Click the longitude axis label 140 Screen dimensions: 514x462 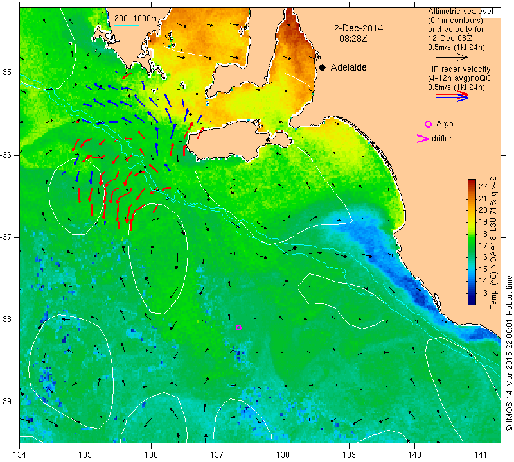click(x=414, y=455)
